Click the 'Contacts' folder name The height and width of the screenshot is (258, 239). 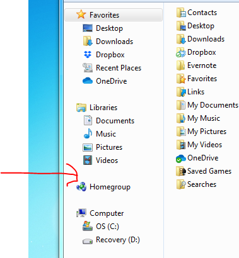pos(202,13)
